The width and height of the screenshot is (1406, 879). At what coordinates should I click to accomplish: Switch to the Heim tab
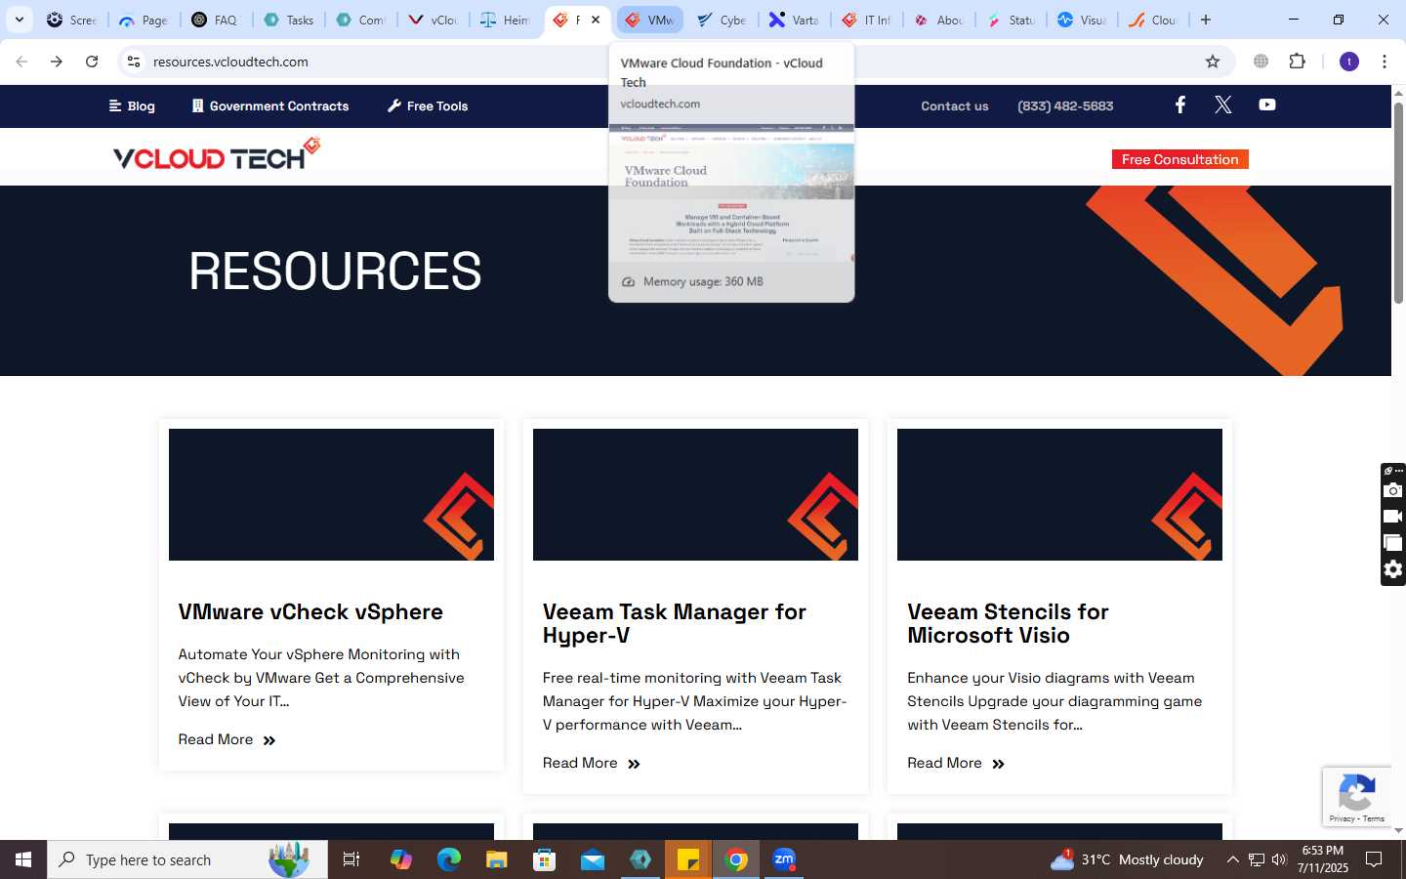tap(505, 20)
